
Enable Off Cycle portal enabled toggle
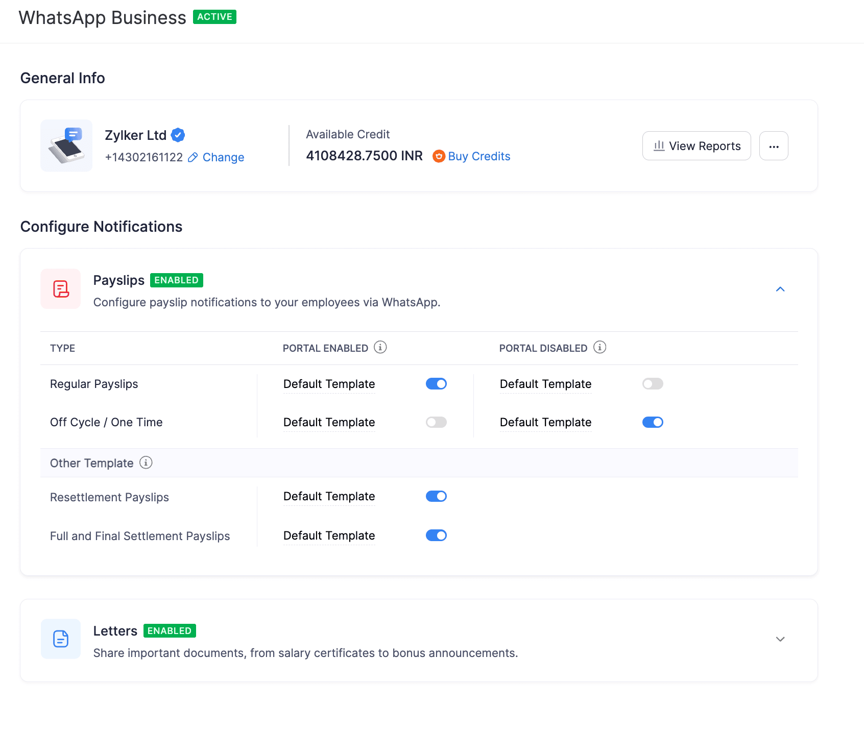click(436, 422)
